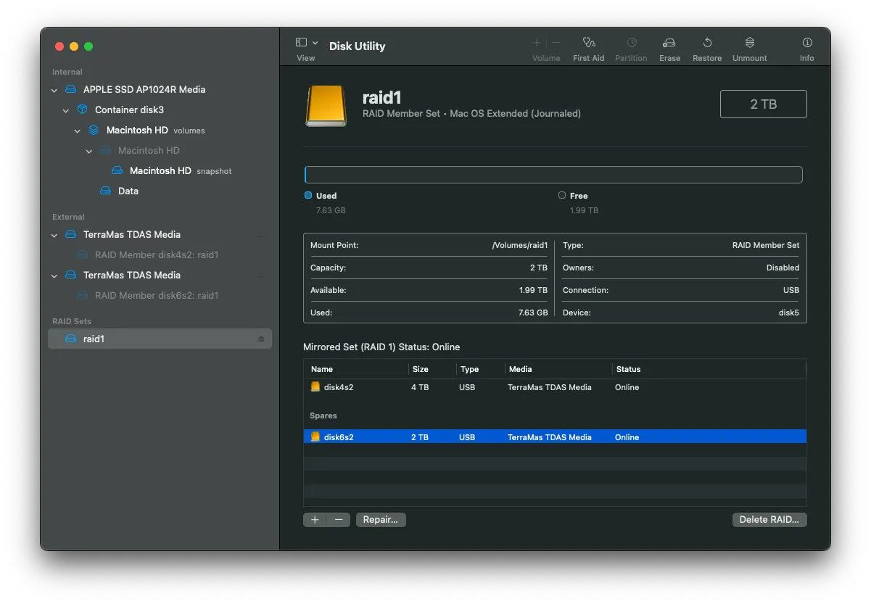871x604 pixels.
Task: Click the Restore toolbar icon
Action: pyautogui.click(x=707, y=43)
